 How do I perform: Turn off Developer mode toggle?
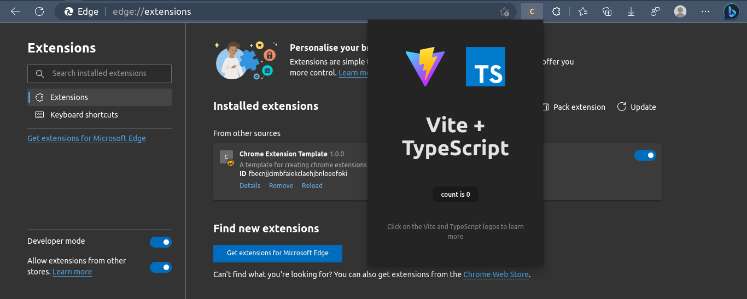click(x=161, y=242)
